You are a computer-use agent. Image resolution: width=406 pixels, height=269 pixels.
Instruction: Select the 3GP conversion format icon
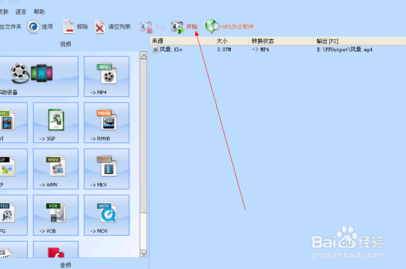coord(55,122)
